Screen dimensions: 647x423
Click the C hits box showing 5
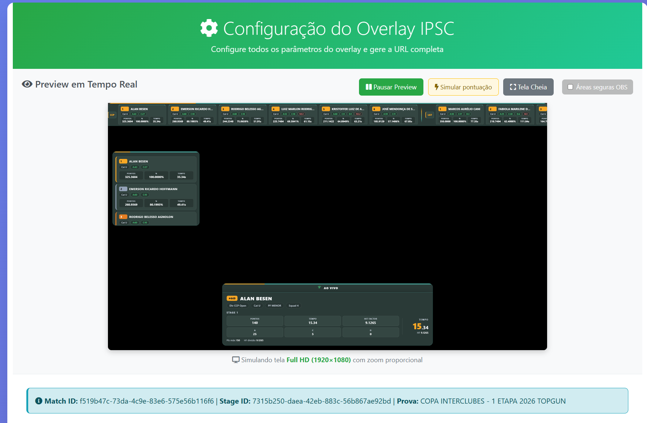(x=313, y=332)
